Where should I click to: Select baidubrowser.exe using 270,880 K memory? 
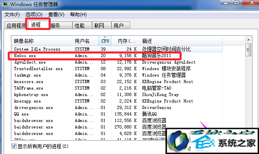117,127
